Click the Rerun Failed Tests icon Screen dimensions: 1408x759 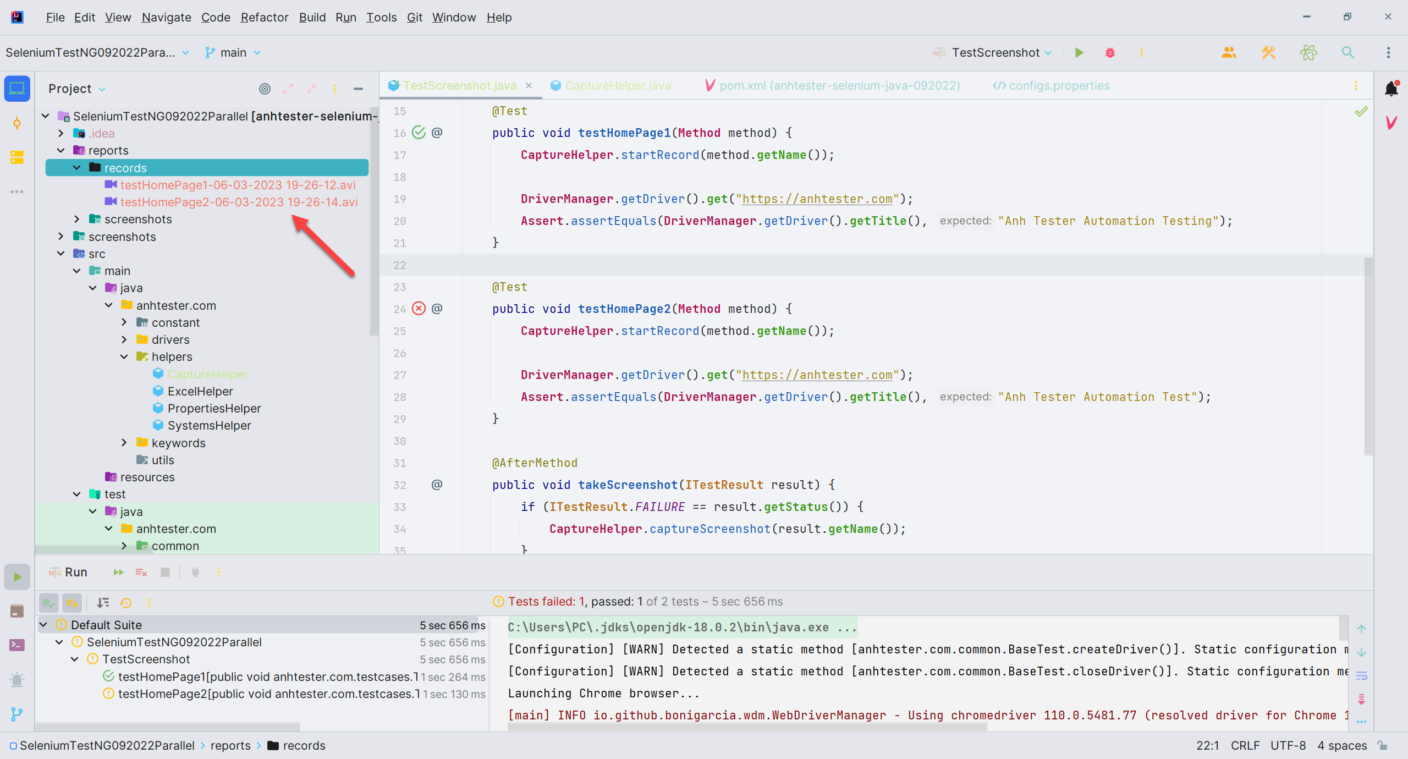tap(141, 573)
